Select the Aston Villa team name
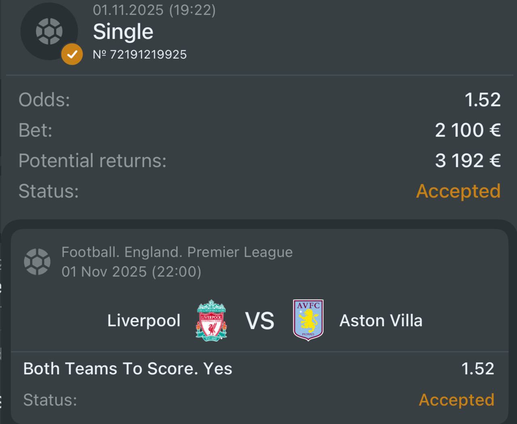 pos(381,321)
